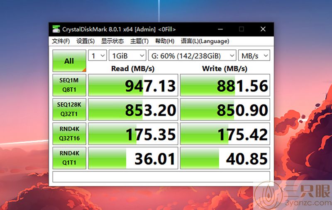The image size is (332, 210).
Task: Run the RND4K Q1T1 benchmark
Action: pyautogui.click(x=69, y=158)
